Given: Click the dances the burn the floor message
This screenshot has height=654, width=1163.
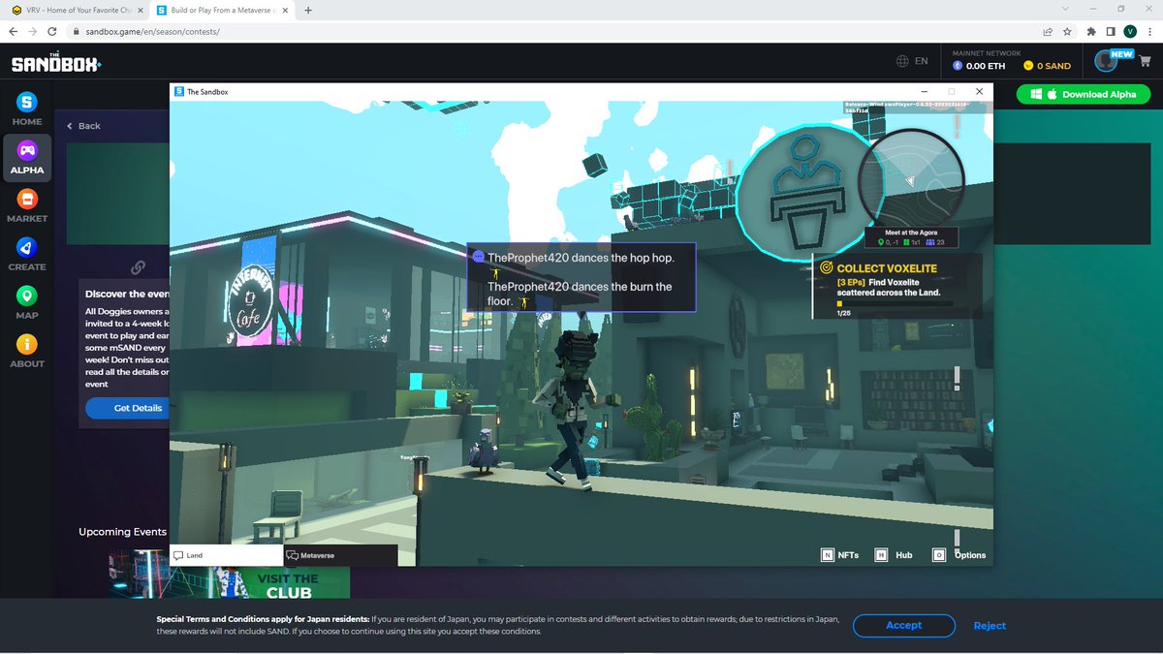Looking at the screenshot, I should point(580,294).
